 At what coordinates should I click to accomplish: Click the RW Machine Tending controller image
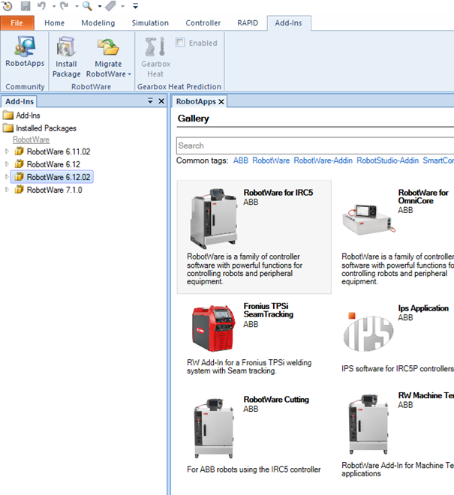point(368,424)
